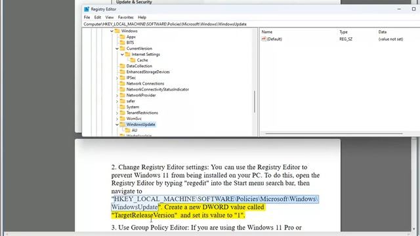The image size is (420, 236).
Task: Expand the WcmSvc key
Action: (x=117, y=119)
